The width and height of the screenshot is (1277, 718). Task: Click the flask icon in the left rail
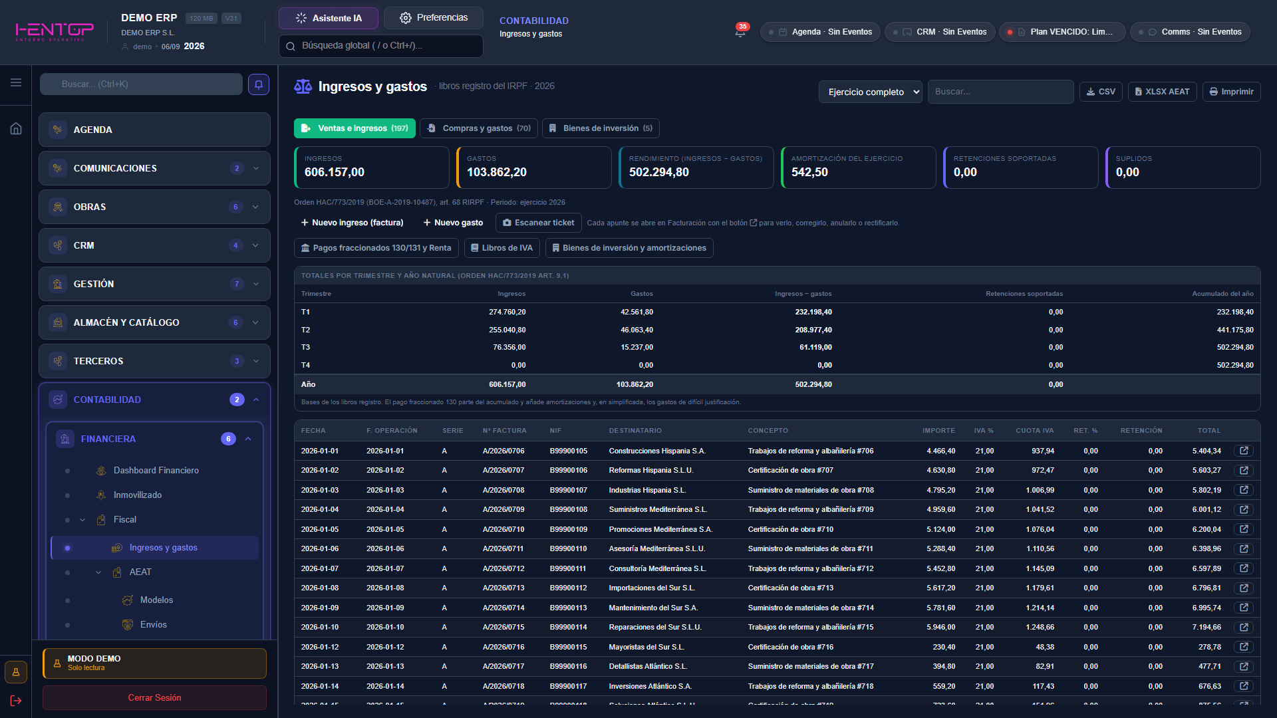point(16,672)
